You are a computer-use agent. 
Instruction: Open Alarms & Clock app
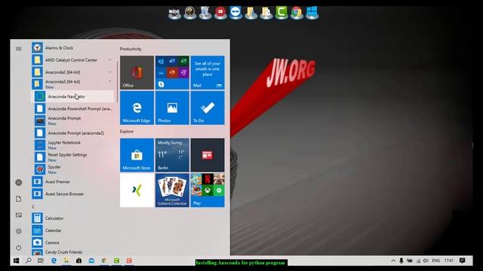(x=73, y=48)
